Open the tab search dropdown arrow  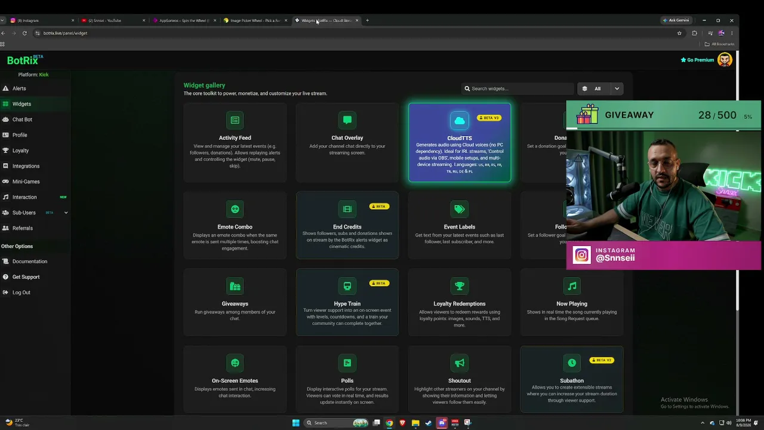tap(3, 20)
